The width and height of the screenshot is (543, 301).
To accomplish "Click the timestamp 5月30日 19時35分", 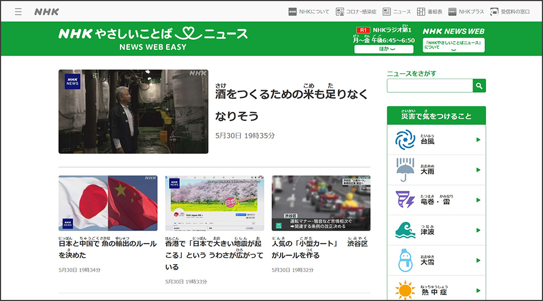I will coord(245,136).
